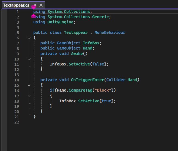The height and width of the screenshot is (151, 178).
Task: Click the pink handle above line 1
Action: tap(34, 7)
